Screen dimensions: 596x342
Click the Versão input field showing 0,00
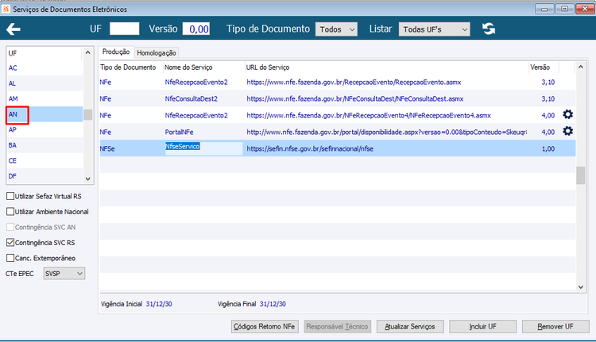196,29
